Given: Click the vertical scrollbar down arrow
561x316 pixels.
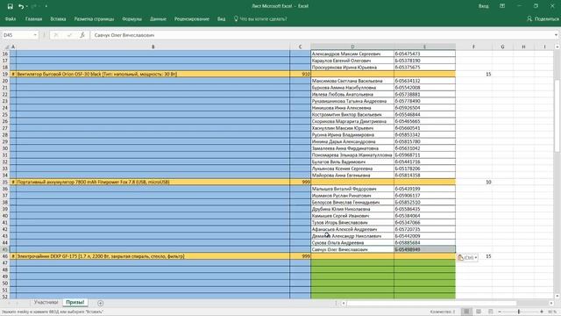Looking at the screenshot, I should pyautogui.click(x=557, y=296).
